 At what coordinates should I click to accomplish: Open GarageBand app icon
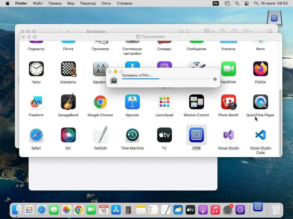(68, 102)
